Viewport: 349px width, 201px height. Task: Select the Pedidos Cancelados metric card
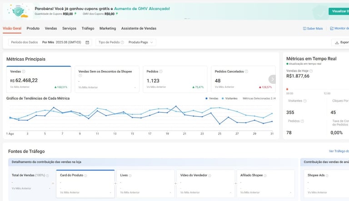[239, 79]
